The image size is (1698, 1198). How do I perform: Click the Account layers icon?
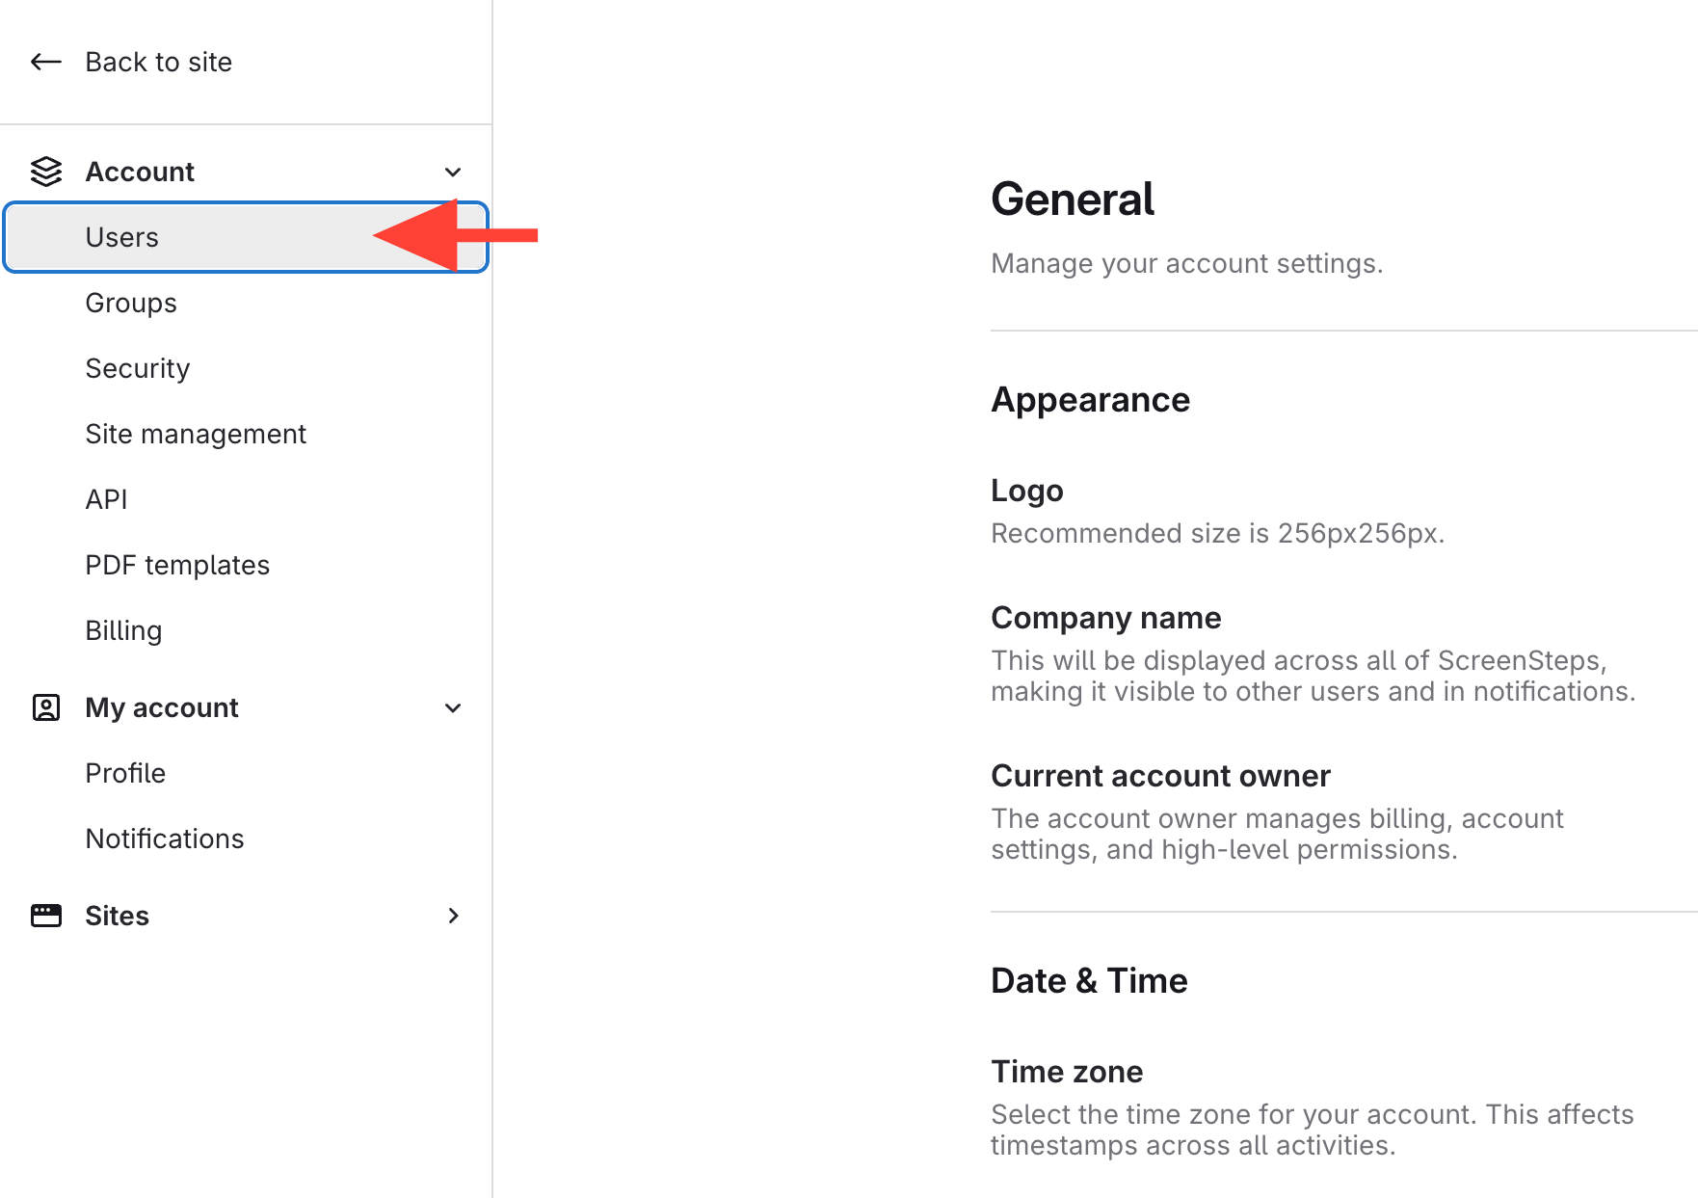tap(45, 172)
